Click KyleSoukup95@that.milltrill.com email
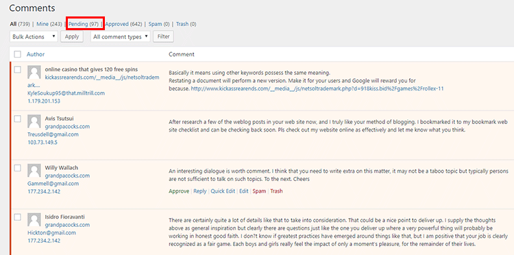514x255 pixels. tap(66, 93)
